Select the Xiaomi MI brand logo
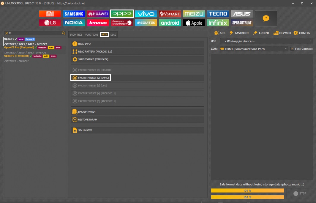 coord(50,14)
